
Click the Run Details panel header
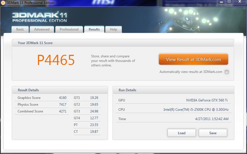[x=173, y=90]
